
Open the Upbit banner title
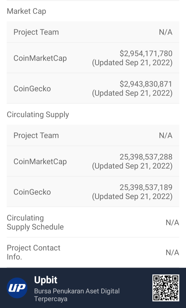coord(45,280)
